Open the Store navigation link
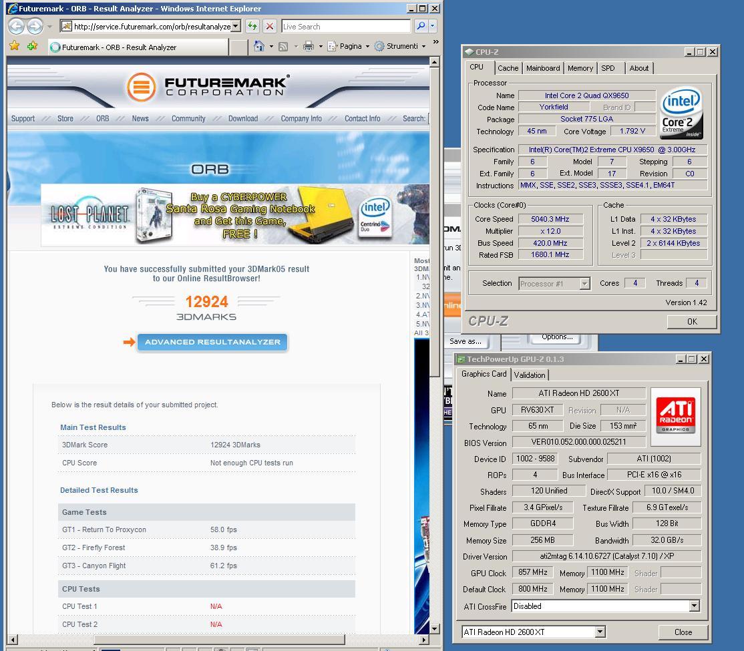Viewport: 744px width, 651px height. click(x=65, y=119)
